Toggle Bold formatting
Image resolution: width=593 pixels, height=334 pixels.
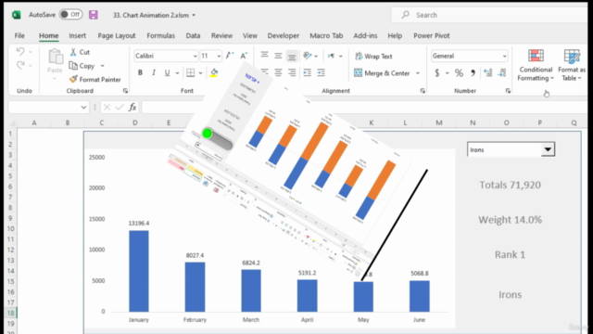(140, 72)
